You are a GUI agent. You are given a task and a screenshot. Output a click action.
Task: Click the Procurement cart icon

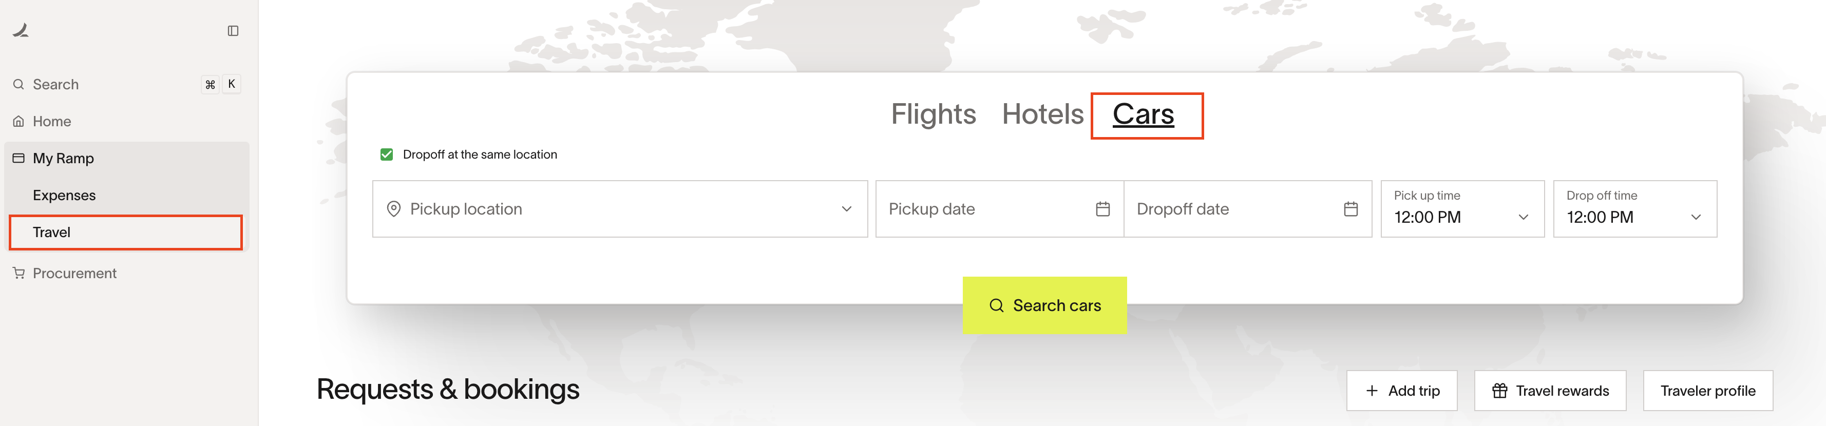[x=18, y=273]
